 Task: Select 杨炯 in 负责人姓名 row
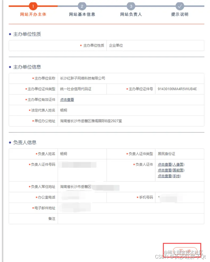coord(64,154)
